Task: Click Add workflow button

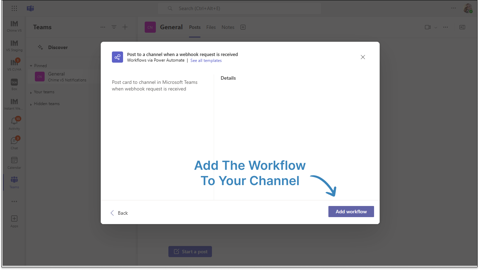Action: tap(351, 212)
